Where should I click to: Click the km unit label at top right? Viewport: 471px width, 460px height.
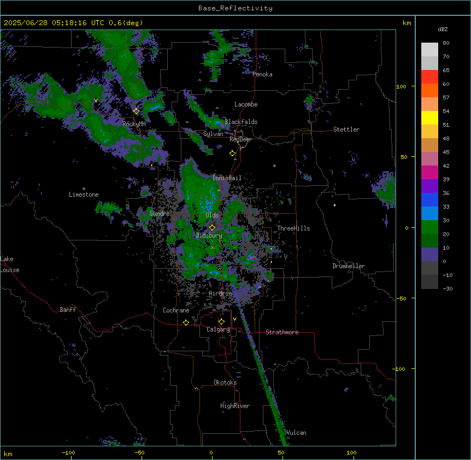(x=407, y=23)
